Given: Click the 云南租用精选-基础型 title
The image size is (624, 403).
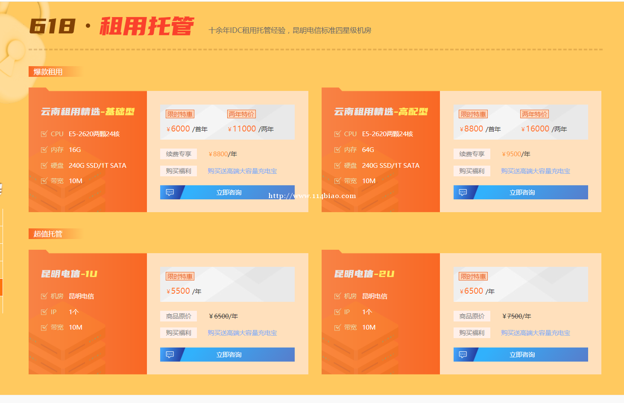Looking at the screenshot, I should coord(88,112).
